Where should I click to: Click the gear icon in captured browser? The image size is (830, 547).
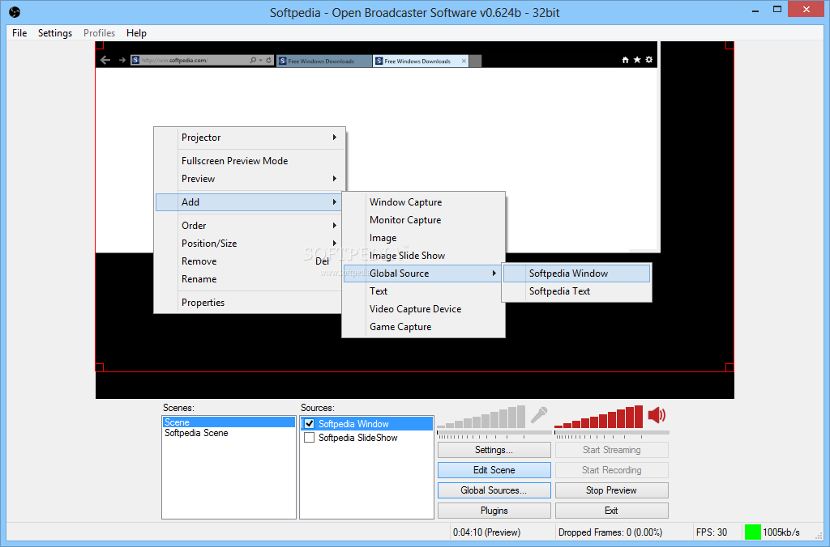(x=649, y=60)
